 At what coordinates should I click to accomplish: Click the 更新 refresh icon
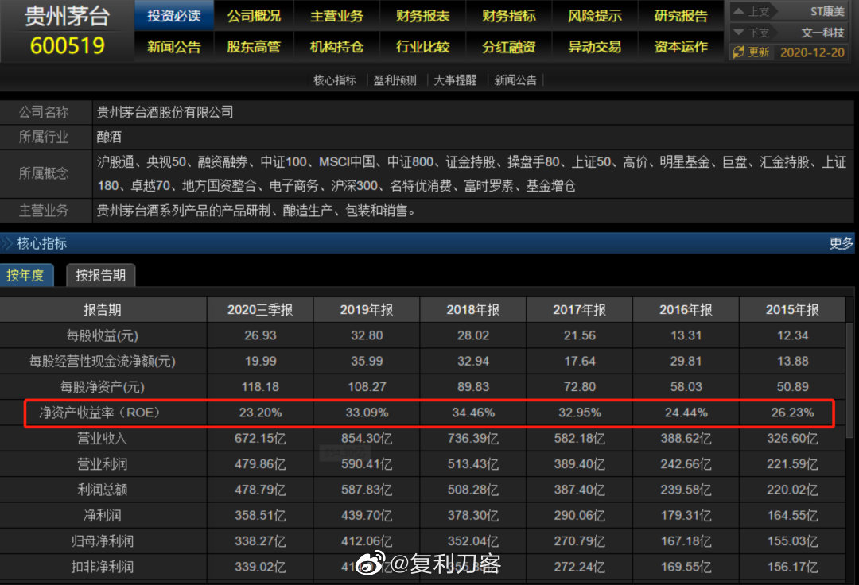point(738,52)
